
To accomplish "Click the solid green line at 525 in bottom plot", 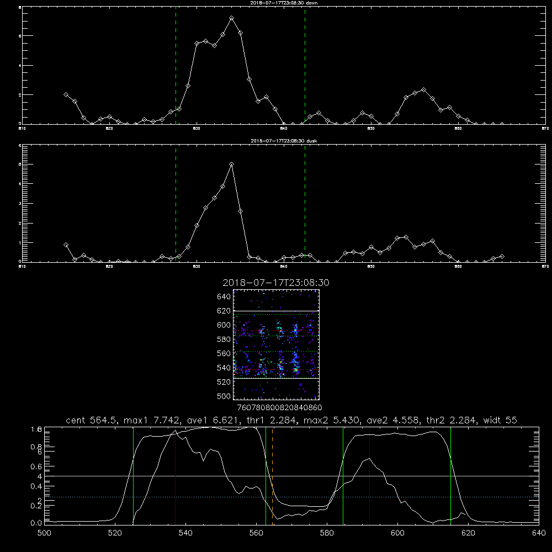I will pyautogui.click(x=133, y=475).
